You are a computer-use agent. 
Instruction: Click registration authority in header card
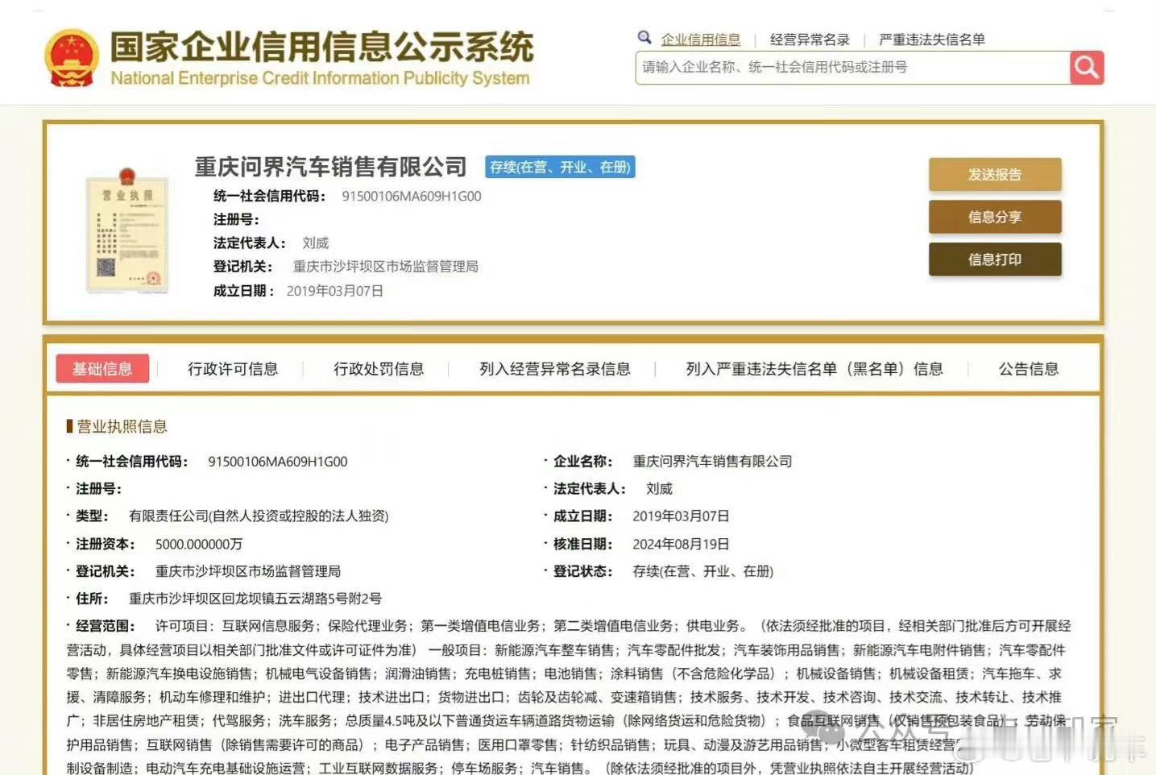pyautogui.click(x=386, y=266)
